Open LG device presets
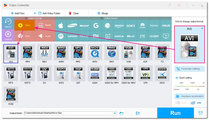209x120 pixels. coord(107,25)
